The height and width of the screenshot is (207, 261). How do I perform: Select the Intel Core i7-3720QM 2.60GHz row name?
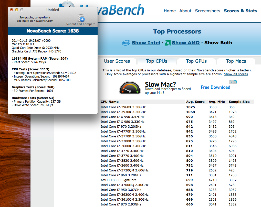point(124,170)
